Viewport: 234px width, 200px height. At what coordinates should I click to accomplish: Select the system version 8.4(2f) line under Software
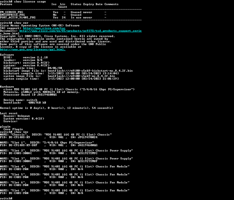coord(27,65)
